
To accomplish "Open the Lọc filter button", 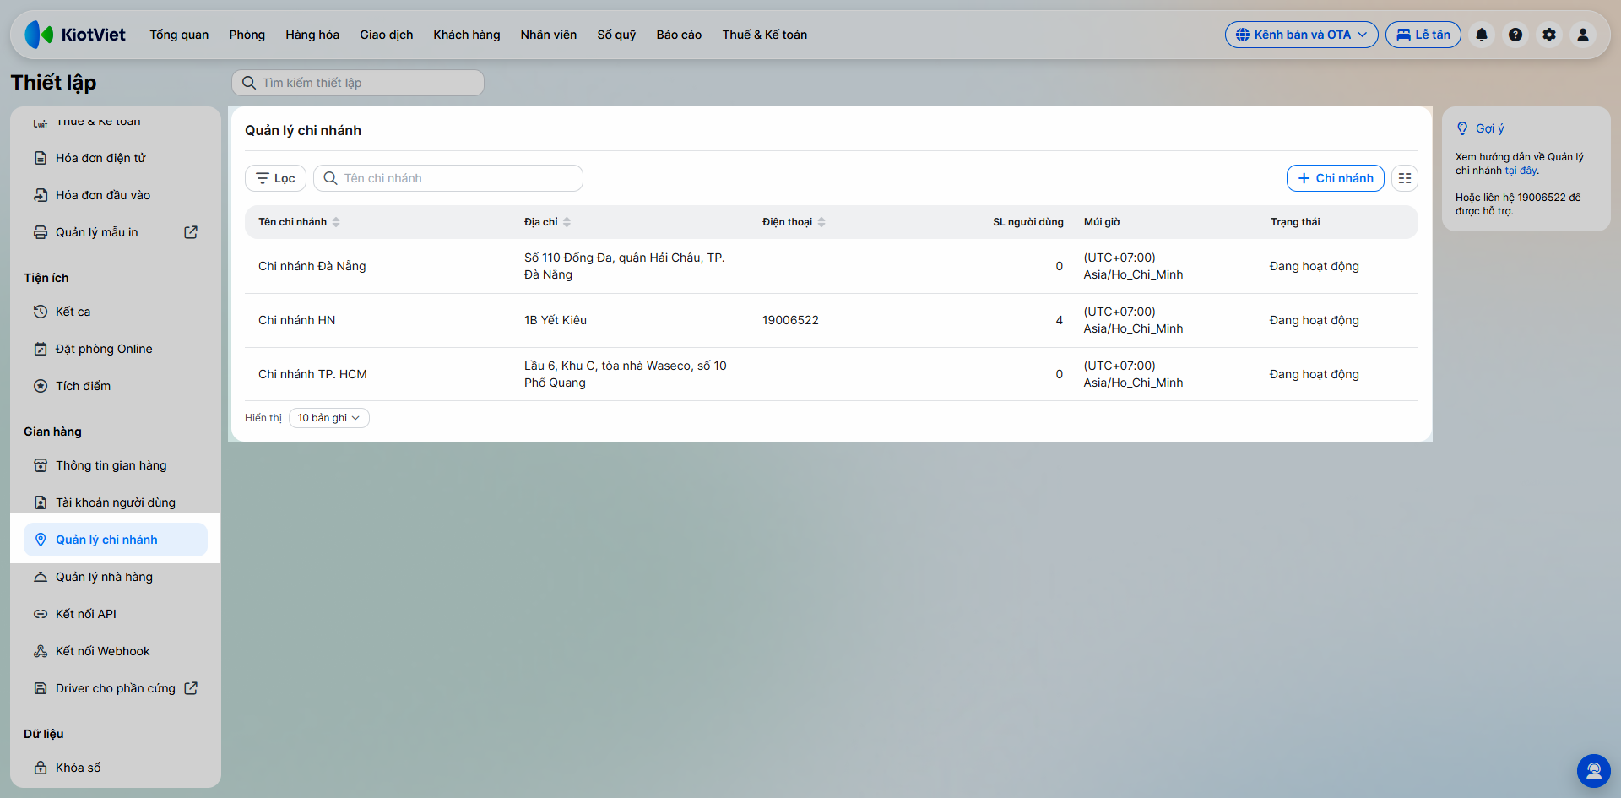I will coord(275,178).
